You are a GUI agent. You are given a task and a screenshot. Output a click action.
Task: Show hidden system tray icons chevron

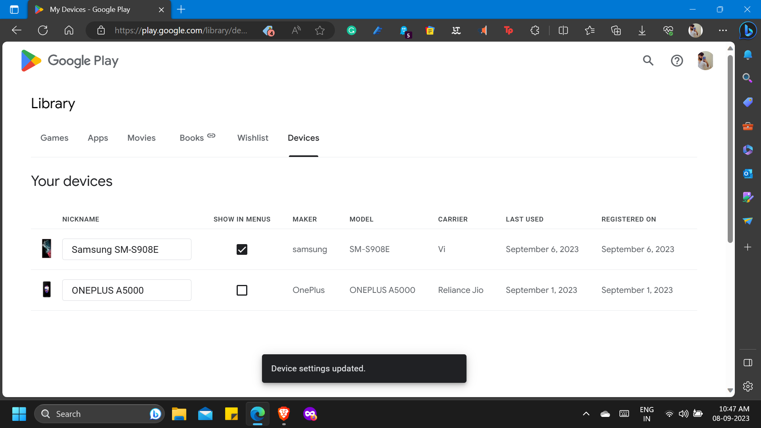586,414
